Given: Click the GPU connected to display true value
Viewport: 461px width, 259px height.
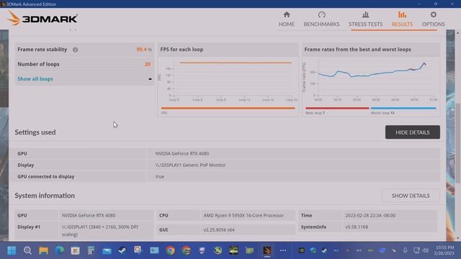Looking at the screenshot, I should coord(160,176).
